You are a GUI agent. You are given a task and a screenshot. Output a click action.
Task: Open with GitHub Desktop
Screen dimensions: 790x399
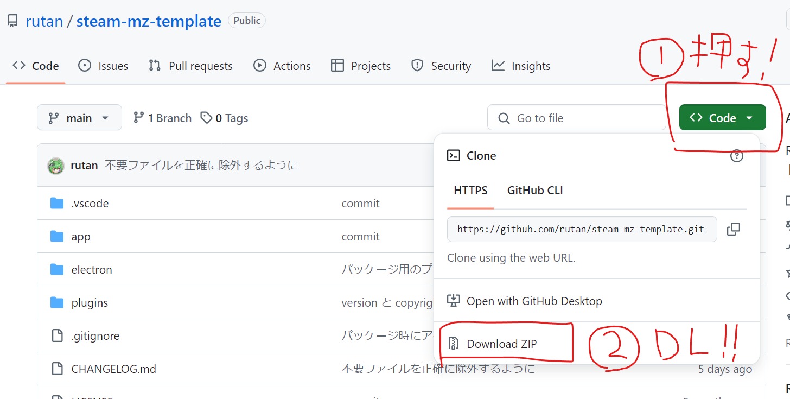click(534, 301)
